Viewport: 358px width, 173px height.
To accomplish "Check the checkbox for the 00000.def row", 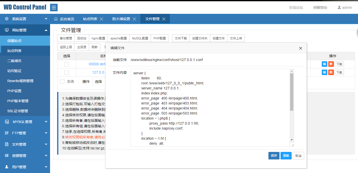I will [x=67, y=64].
